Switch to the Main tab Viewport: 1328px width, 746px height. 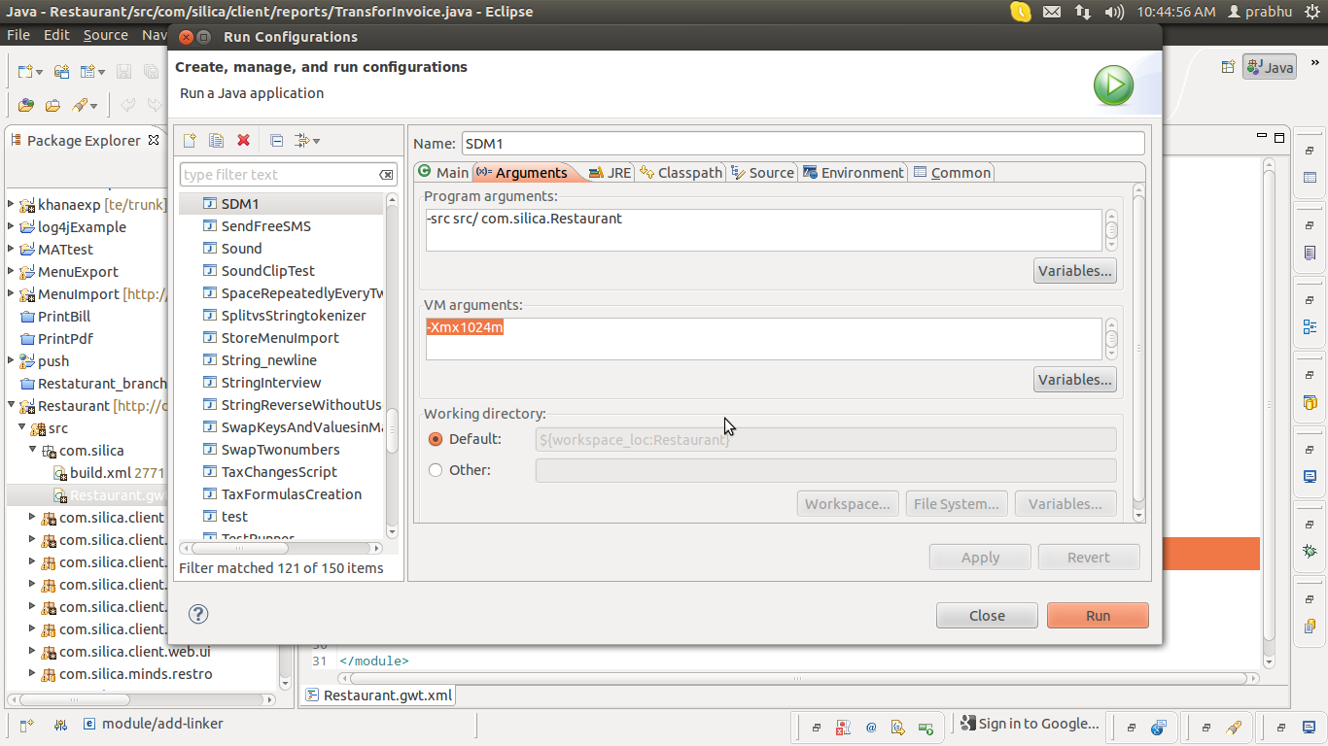click(443, 172)
